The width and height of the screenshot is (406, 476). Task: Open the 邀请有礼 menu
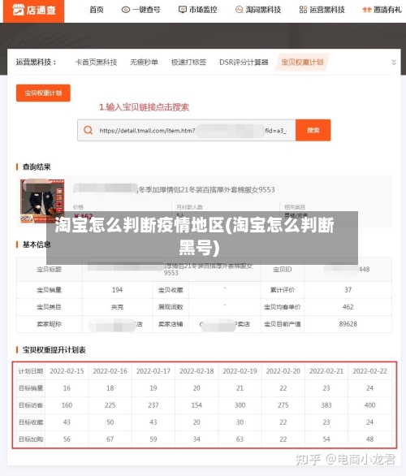pyautogui.click(x=387, y=10)
